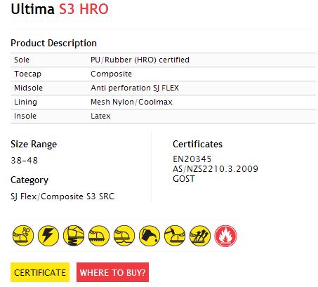Click the anti-perforation midsole icon
The height and width of the screenshot is (287, 318).
pyautogui.click(x=124, y=236)
